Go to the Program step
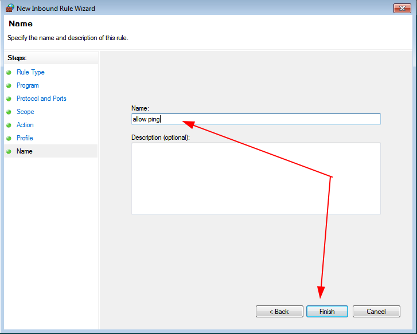The width and height of the screenshot is (417, 334). 28,85
